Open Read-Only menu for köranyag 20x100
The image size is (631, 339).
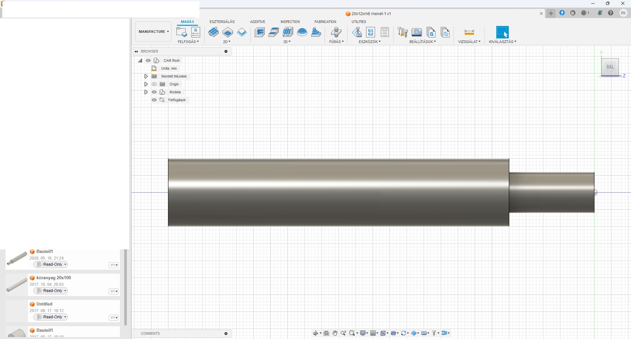coord(51,291)
